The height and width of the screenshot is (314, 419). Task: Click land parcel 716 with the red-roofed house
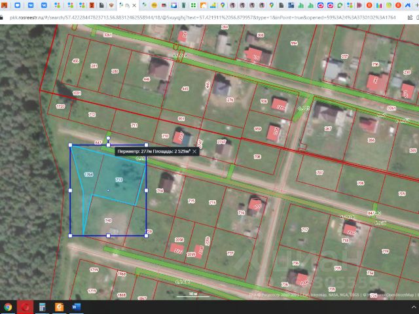241,213
